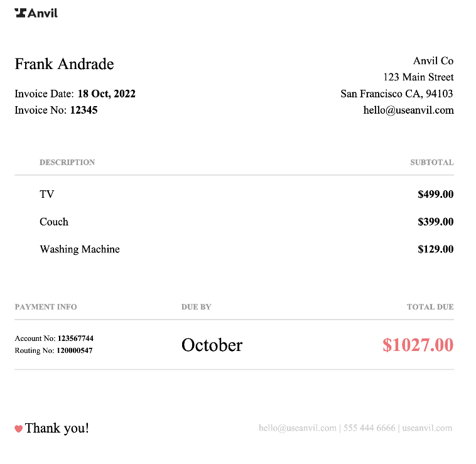Click the hello@useanvil.com address in header

[x=408, y=110]
